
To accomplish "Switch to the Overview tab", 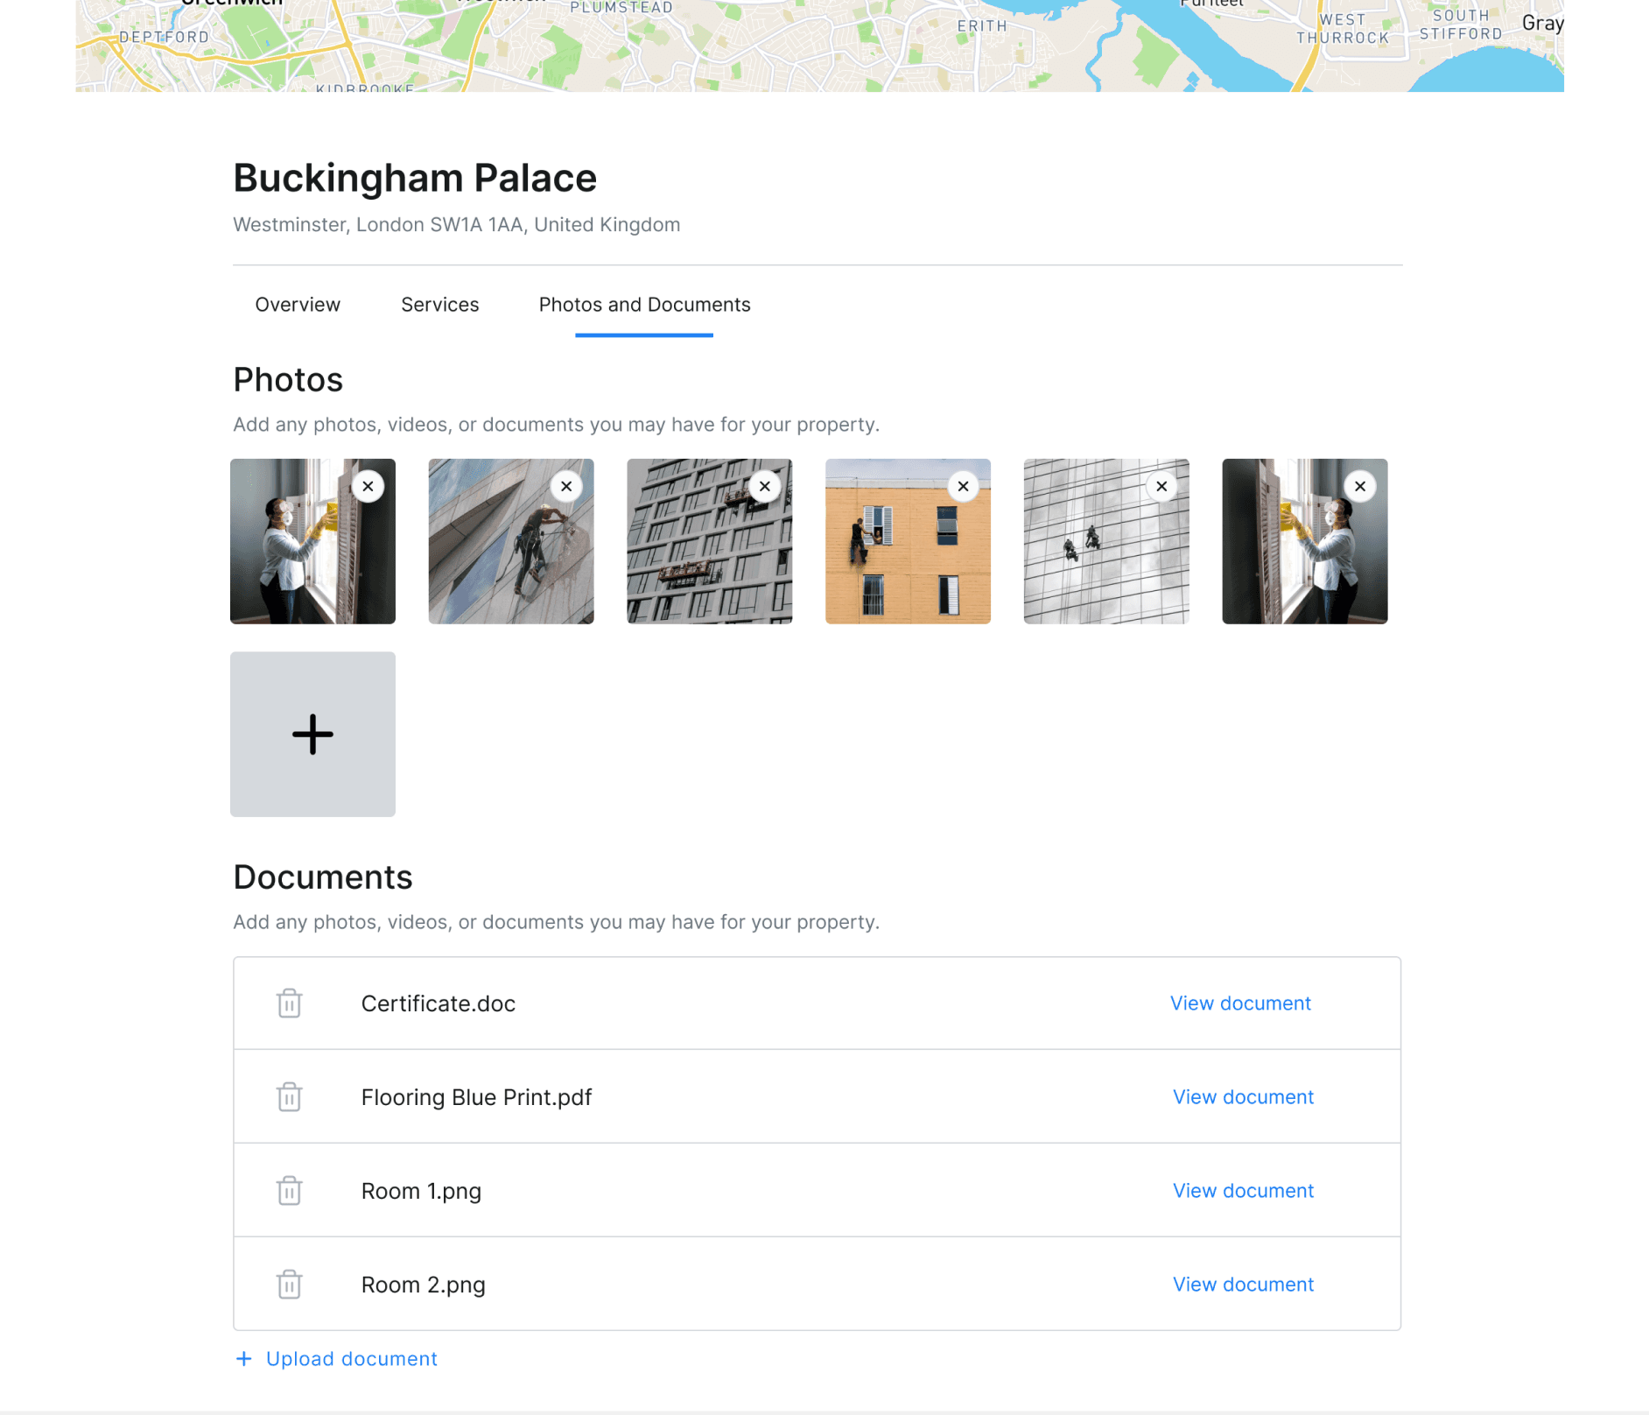I will (298, 305).
